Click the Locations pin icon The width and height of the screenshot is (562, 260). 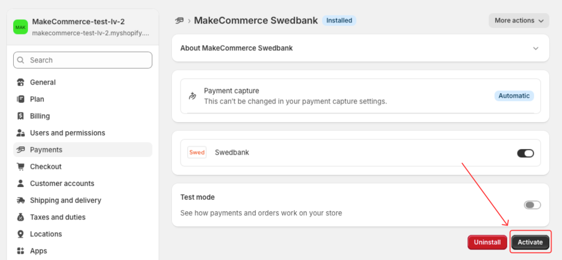coord(21,234)
